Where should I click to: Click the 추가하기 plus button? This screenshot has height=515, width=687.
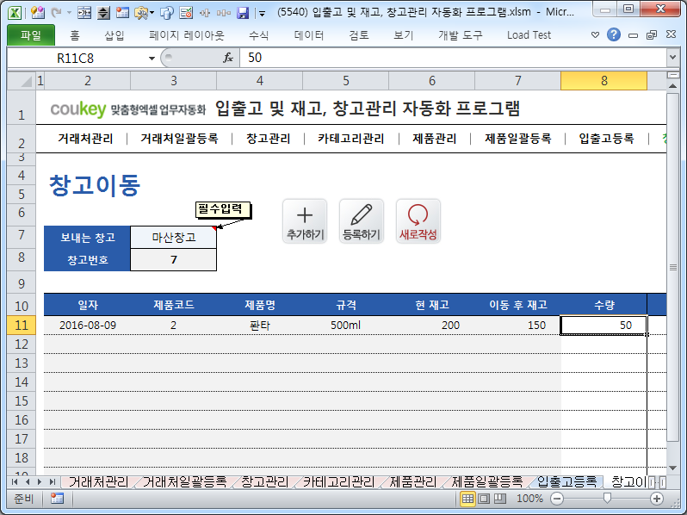pyautogui.click(x=305, y=221)
